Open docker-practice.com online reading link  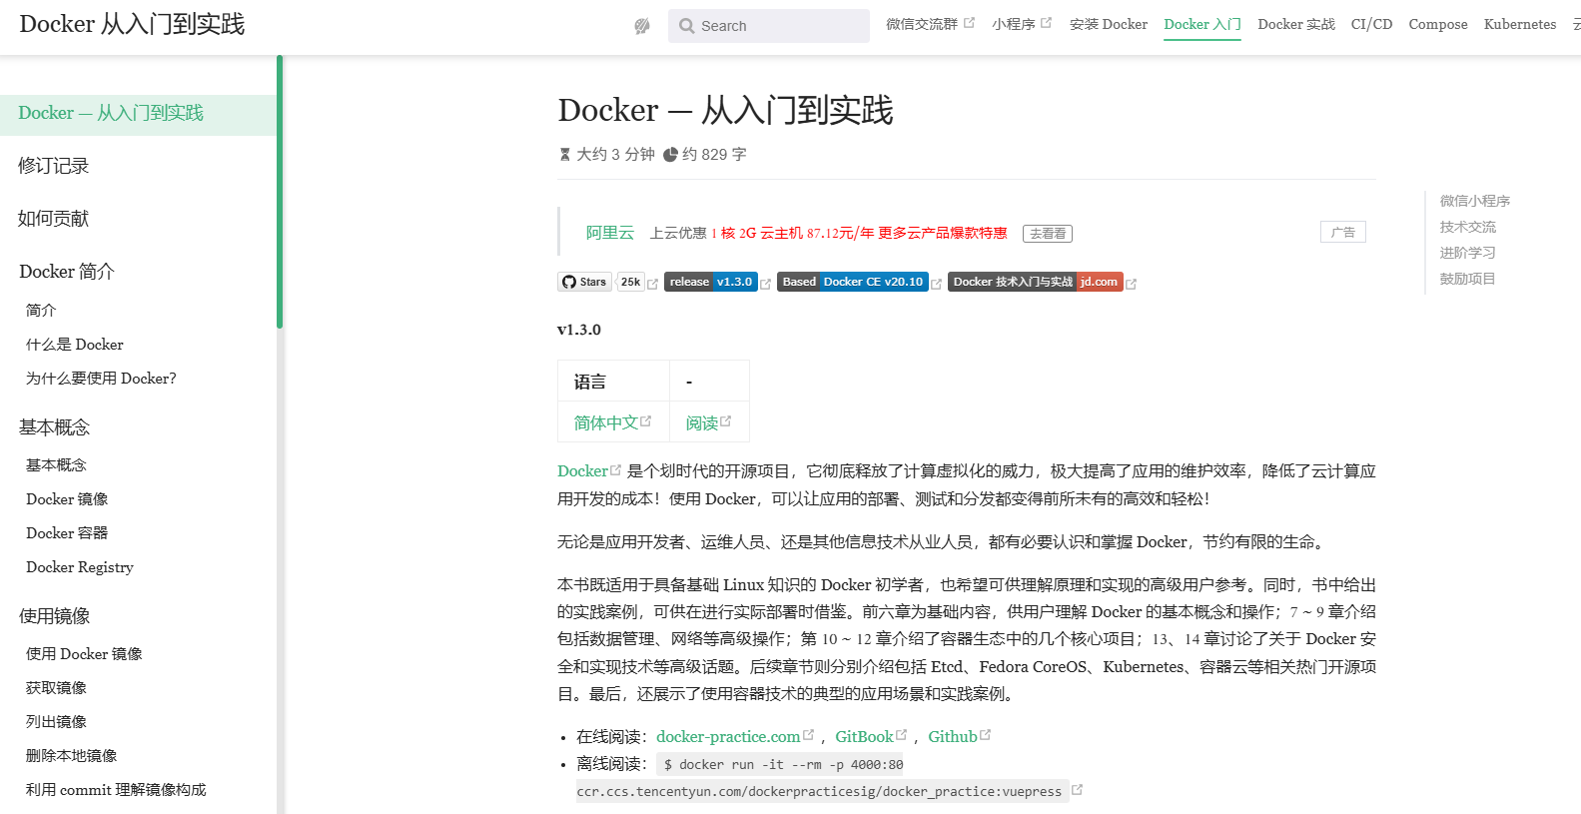728,737
